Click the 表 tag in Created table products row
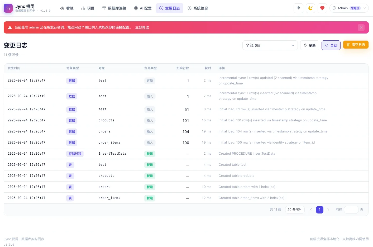This screenshot has width=373, height=247. (x=70, y=176)
